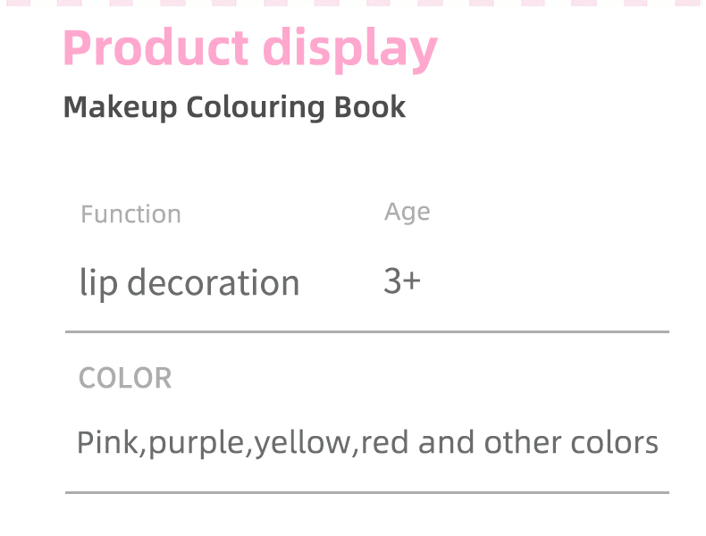Image resolution: width=706 pixels, height=536 pixels.
Task: Select the "3+" age value
Action: (401, 281)
